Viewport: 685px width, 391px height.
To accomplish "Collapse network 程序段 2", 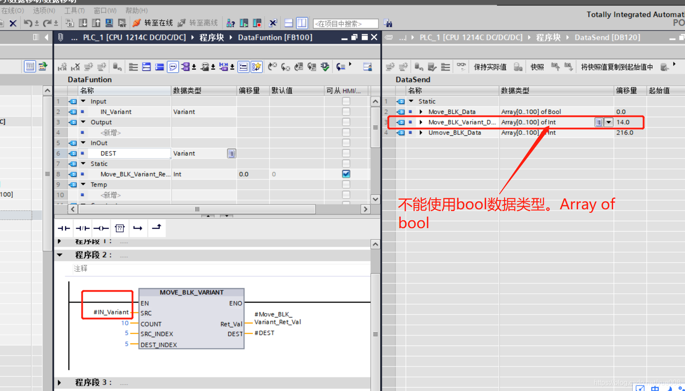I will click(60, 255).
